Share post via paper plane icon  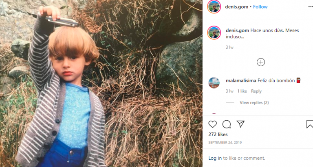[x=240, y=124]
